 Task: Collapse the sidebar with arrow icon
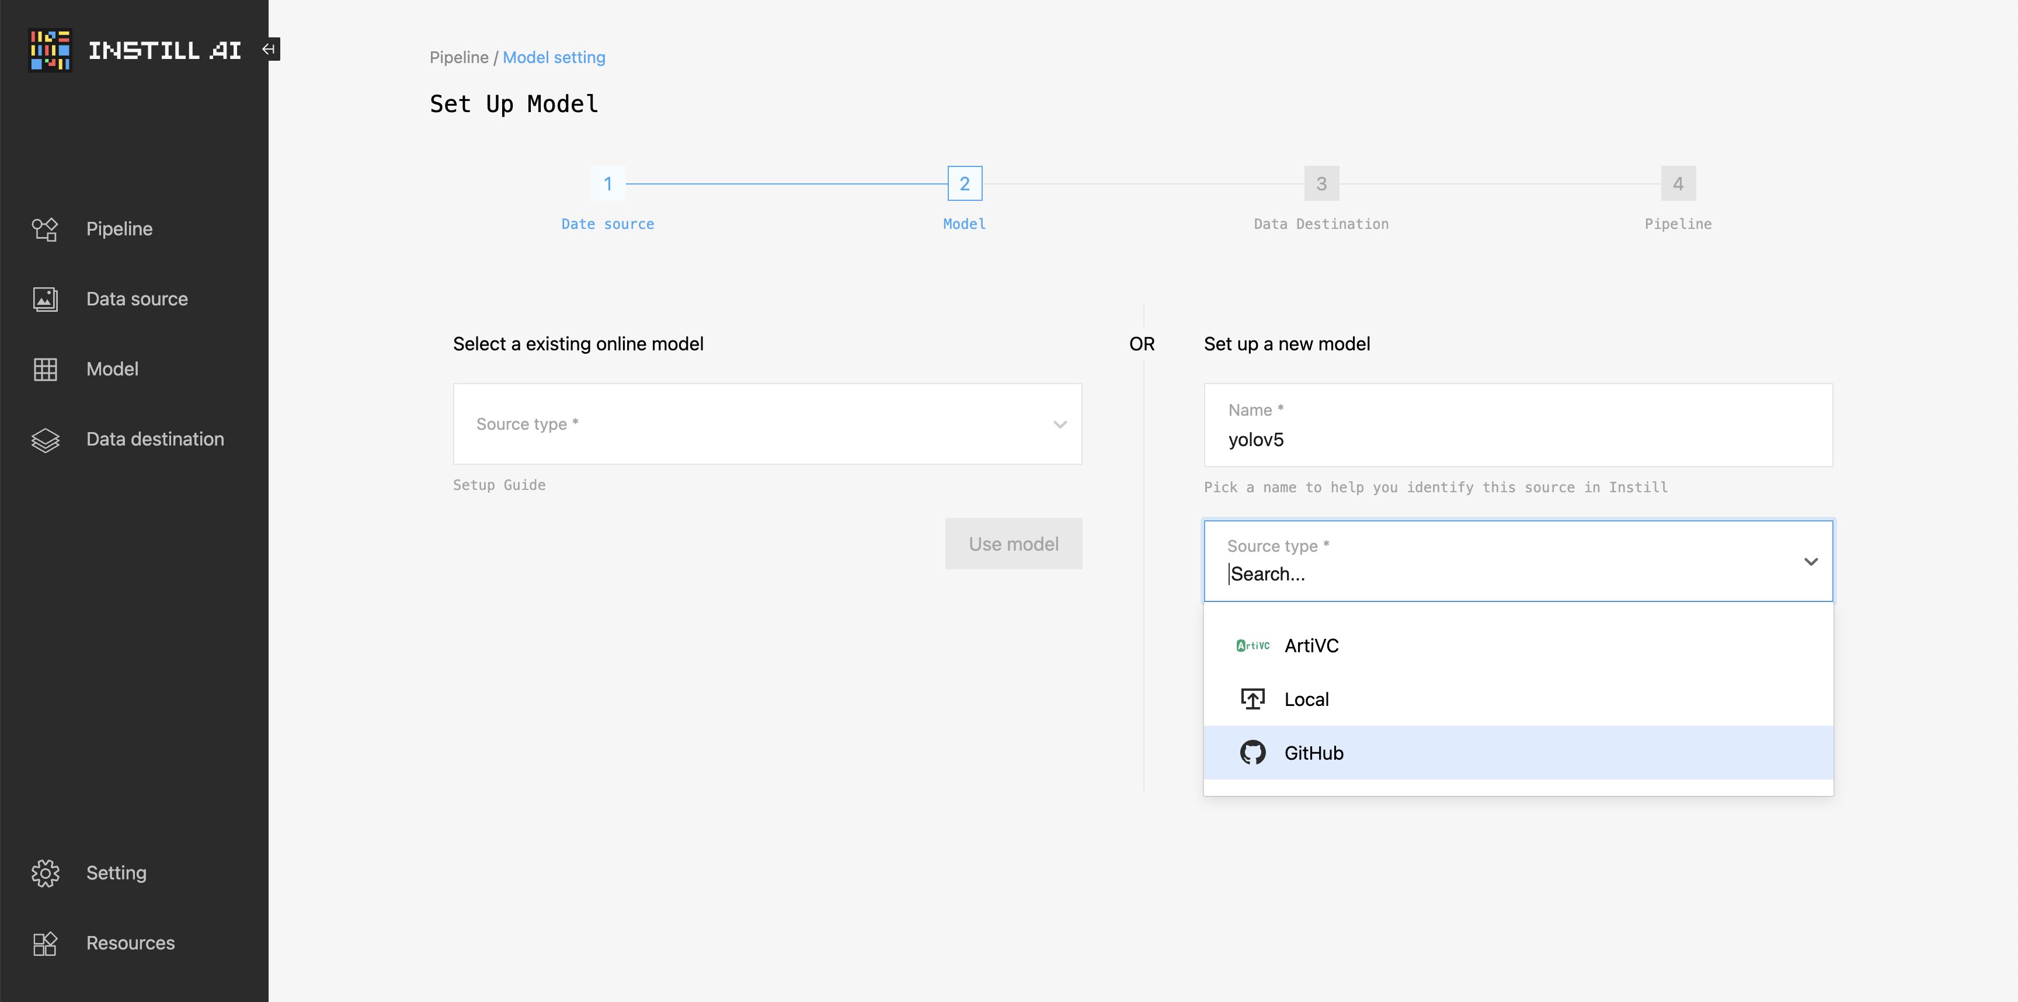click(269, 50)
